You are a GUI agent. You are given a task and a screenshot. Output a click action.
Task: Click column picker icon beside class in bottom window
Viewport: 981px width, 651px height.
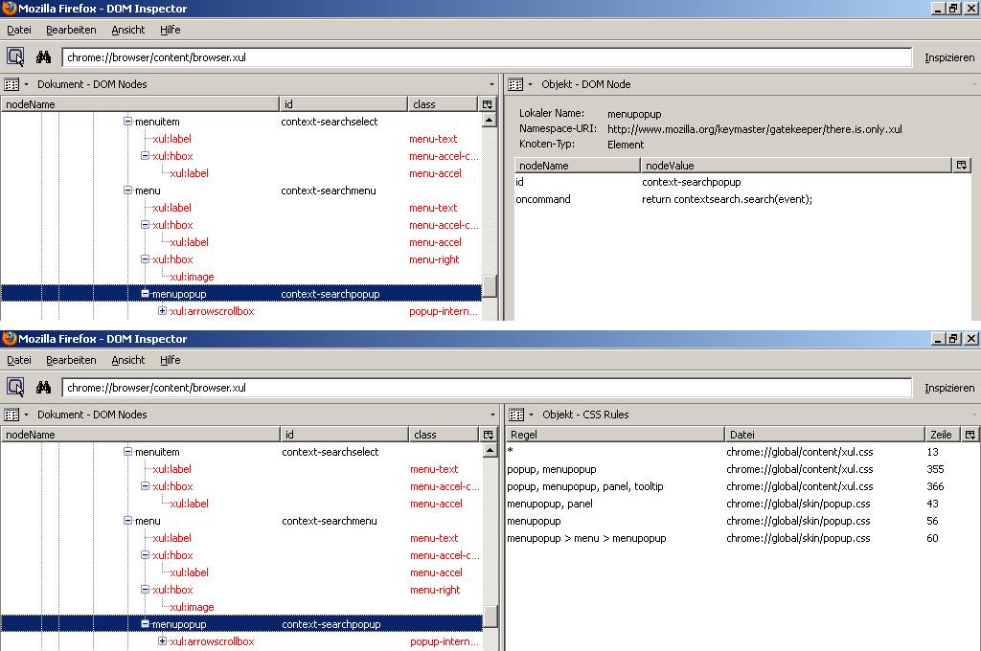click(x=488, y=434)
